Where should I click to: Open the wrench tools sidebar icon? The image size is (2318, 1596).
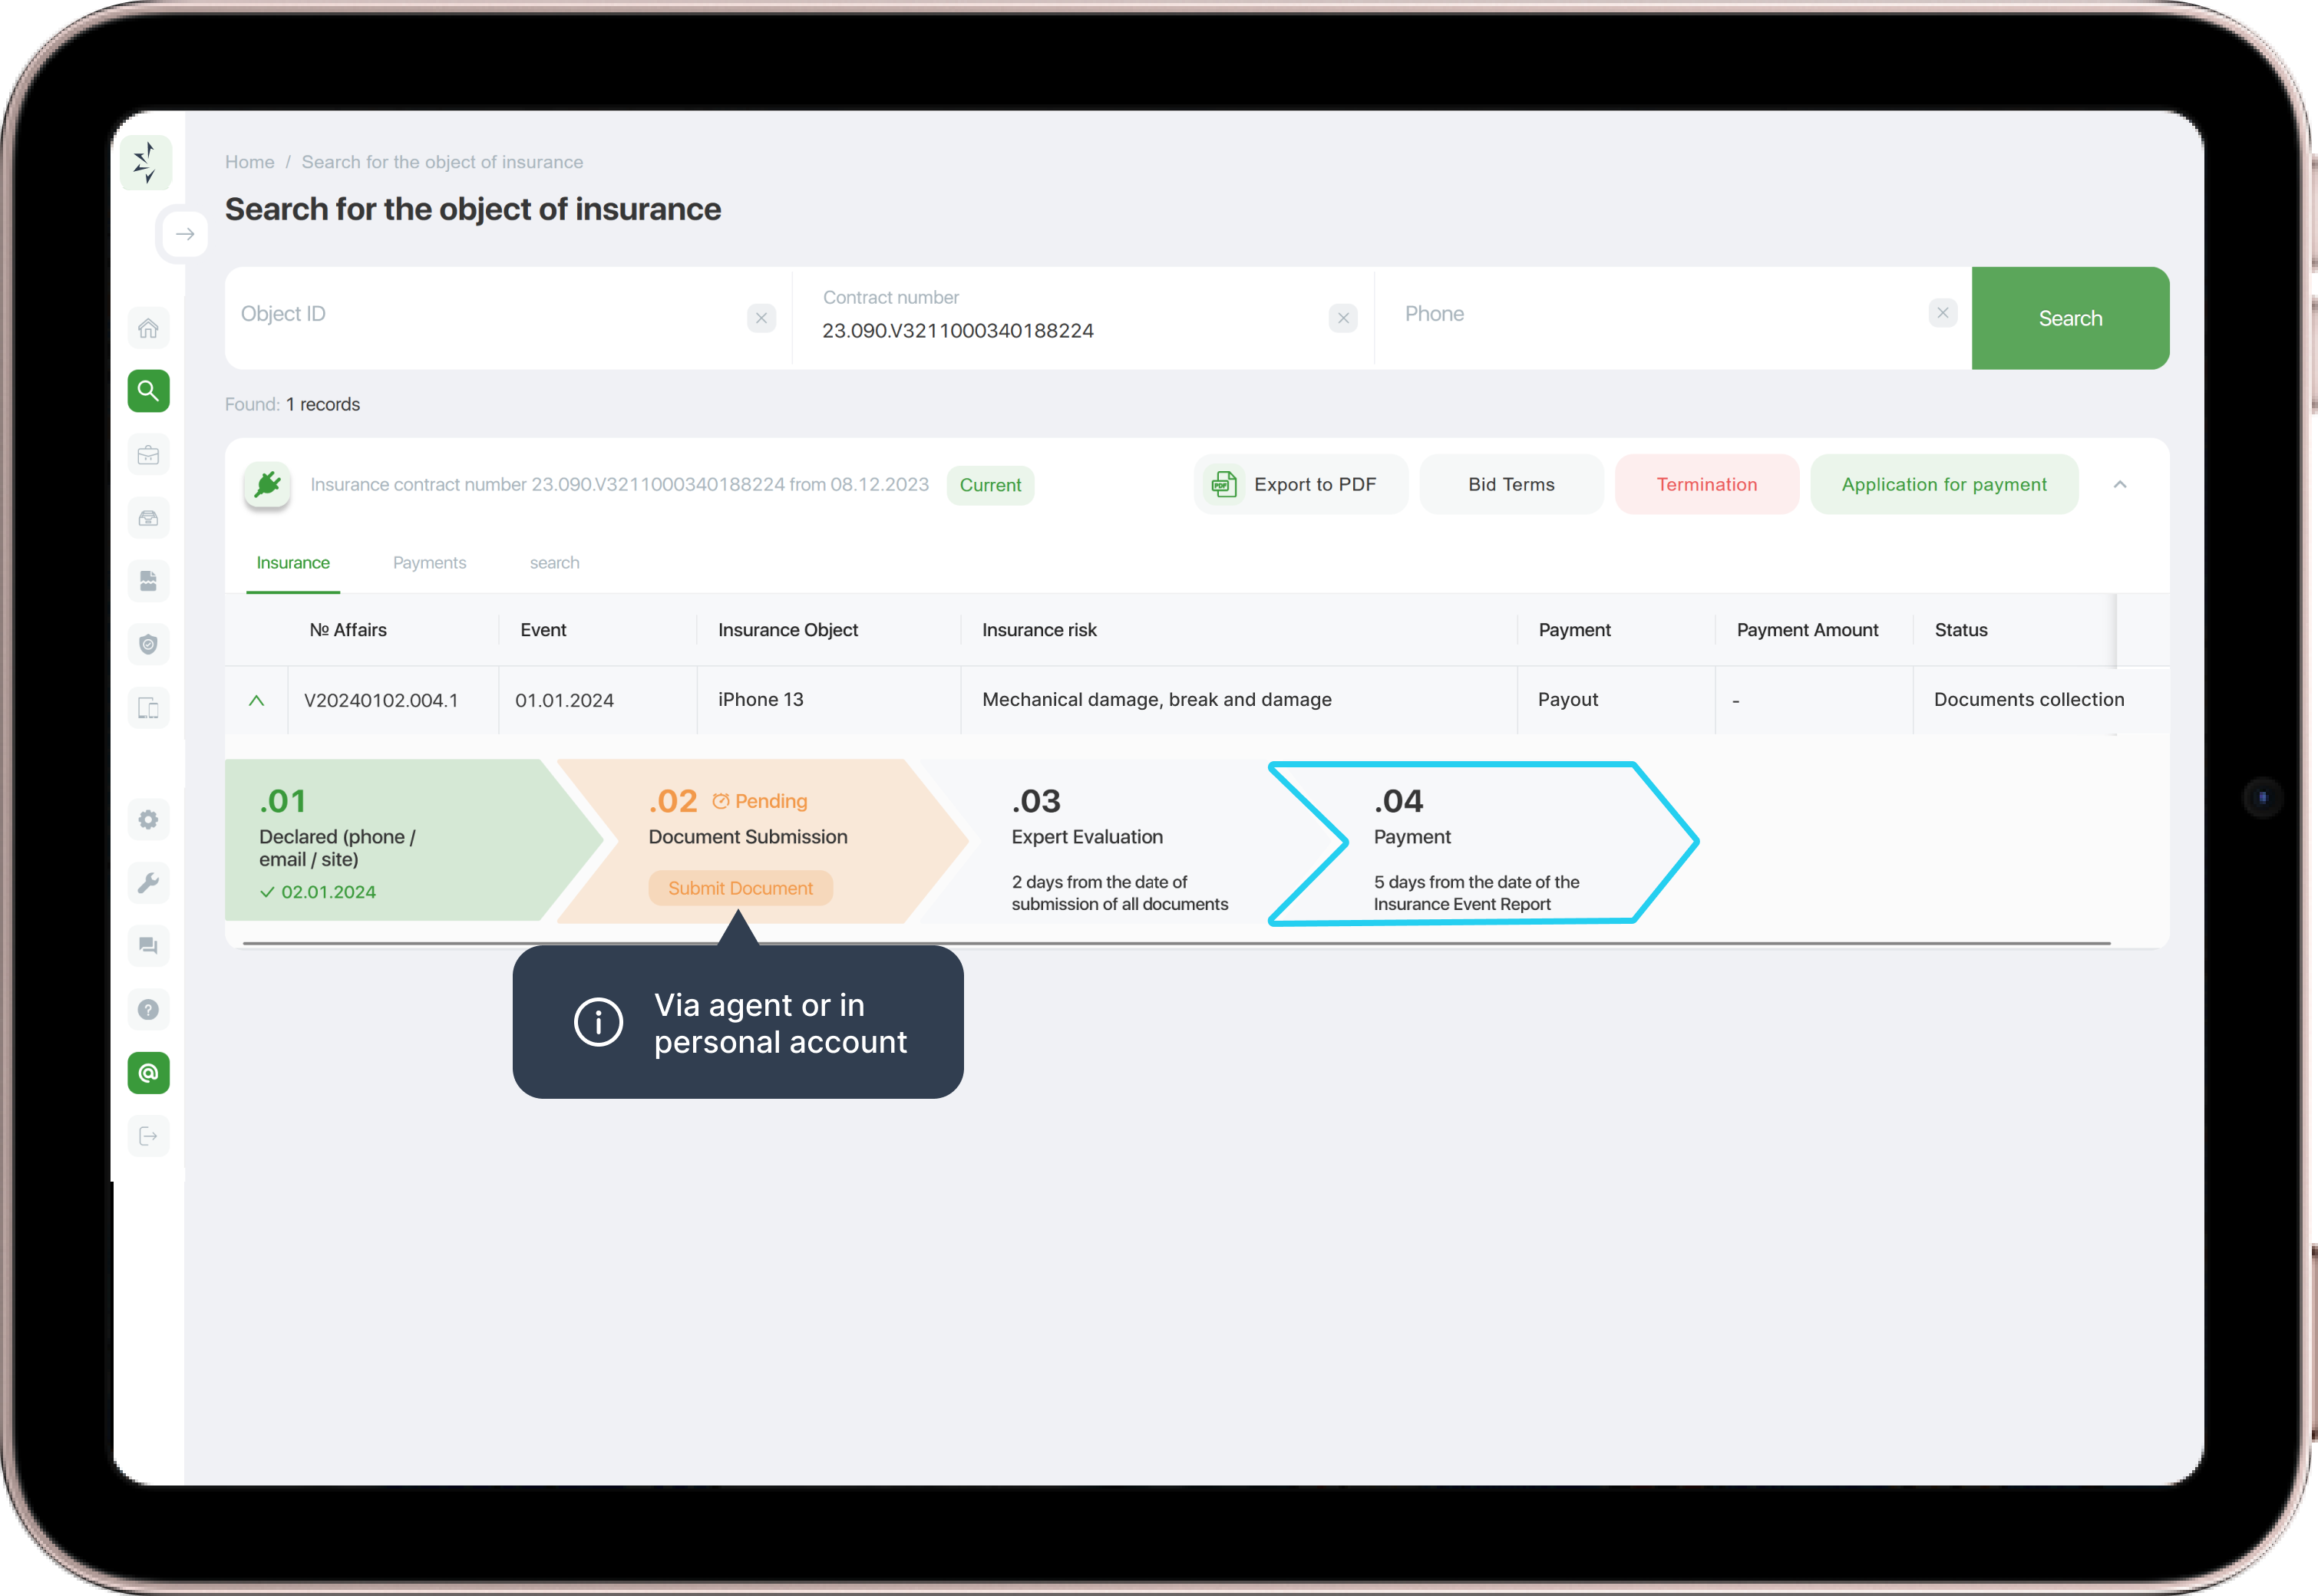pyautogui.click(x=148, y=883)
